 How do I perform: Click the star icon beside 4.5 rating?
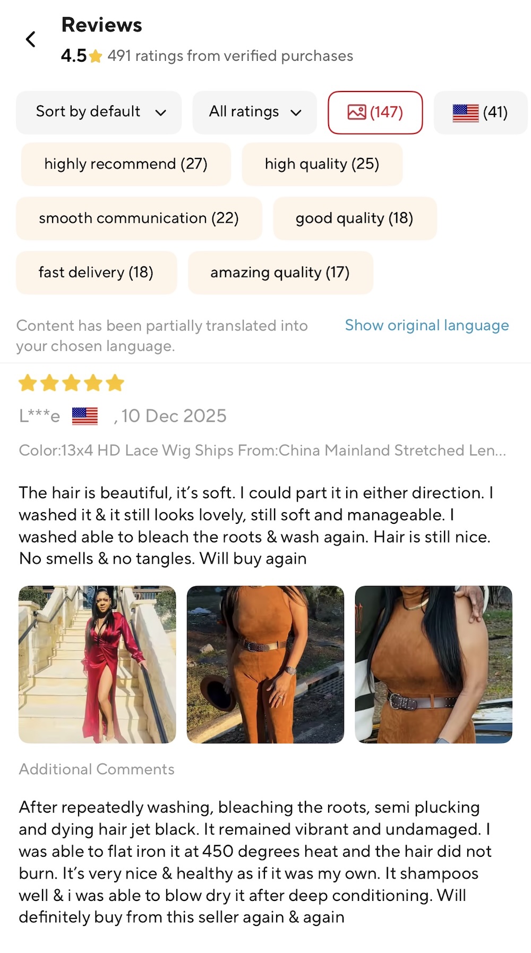(x=96, y=56)
